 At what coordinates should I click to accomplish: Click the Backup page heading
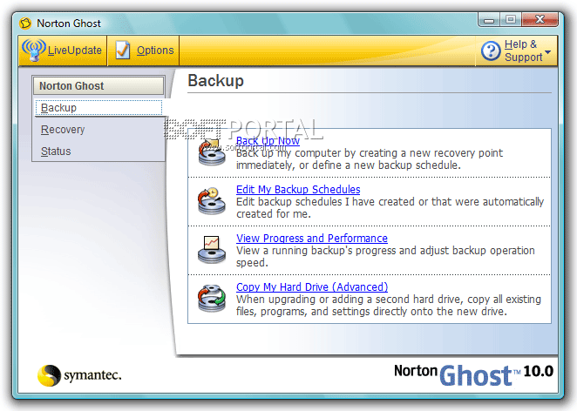click(215, 80)
